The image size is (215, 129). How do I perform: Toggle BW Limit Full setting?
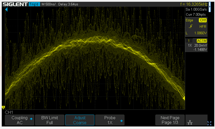[x=49, y=120]
